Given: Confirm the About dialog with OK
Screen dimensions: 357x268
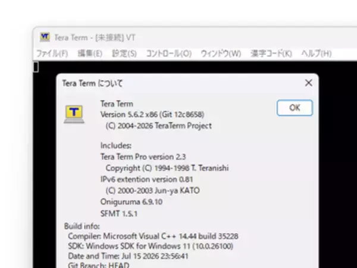Looking at the screenshot, I should (x=295, y=108).
